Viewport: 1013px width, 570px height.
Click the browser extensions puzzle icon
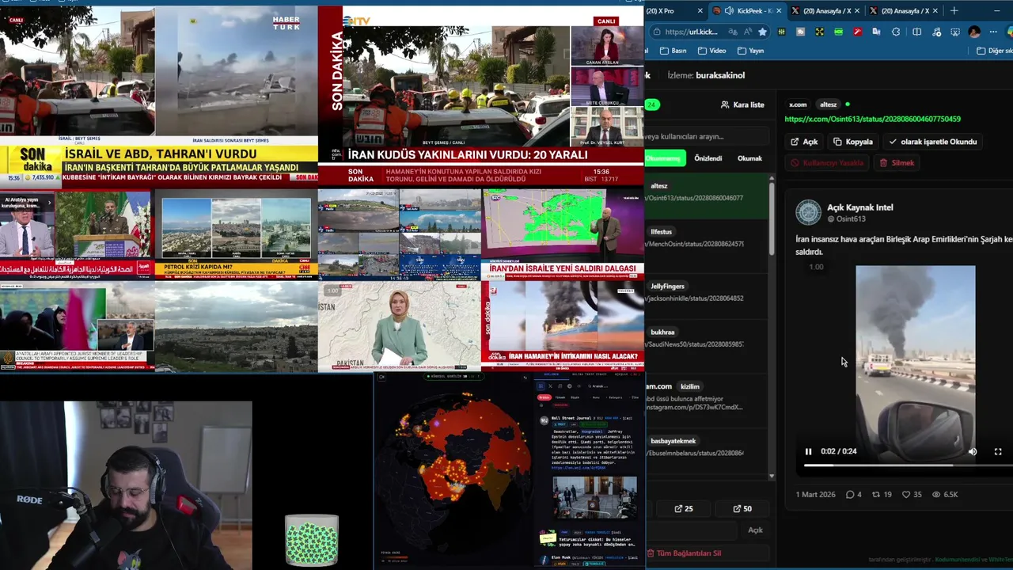tap(896, 32)
